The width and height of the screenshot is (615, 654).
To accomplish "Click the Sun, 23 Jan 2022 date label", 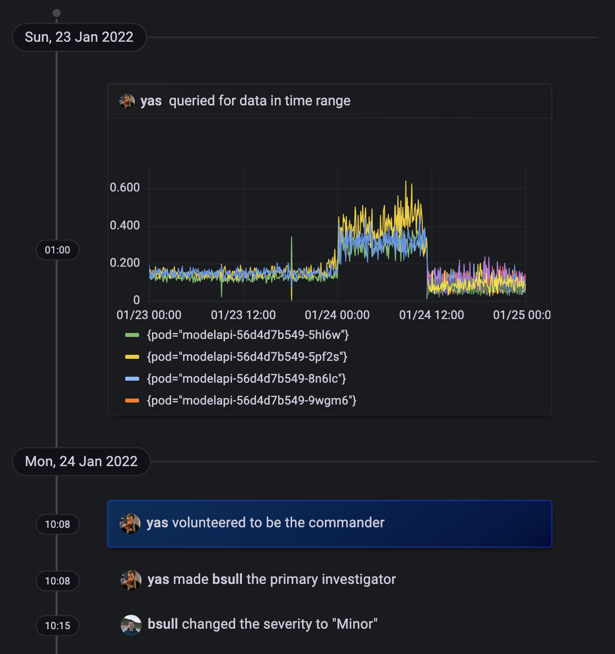I will click(79, 37).
